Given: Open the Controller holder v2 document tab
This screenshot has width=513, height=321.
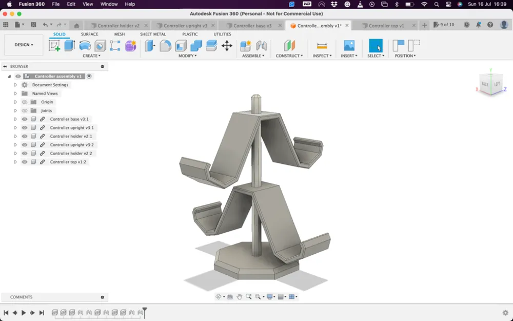Looking at the screenshot, I should pos(119,24).
